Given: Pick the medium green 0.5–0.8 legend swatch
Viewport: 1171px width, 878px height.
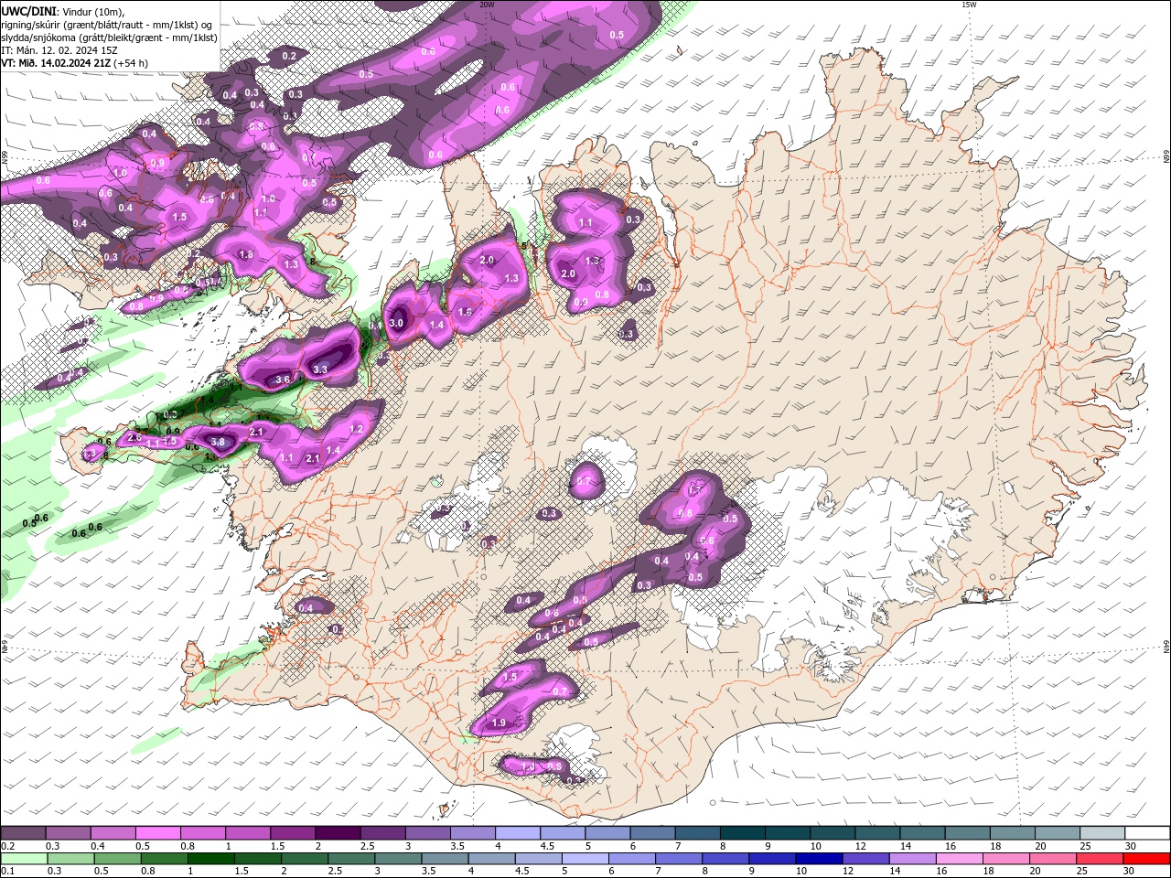Looking at the screenshot, I should click(118, 859).
